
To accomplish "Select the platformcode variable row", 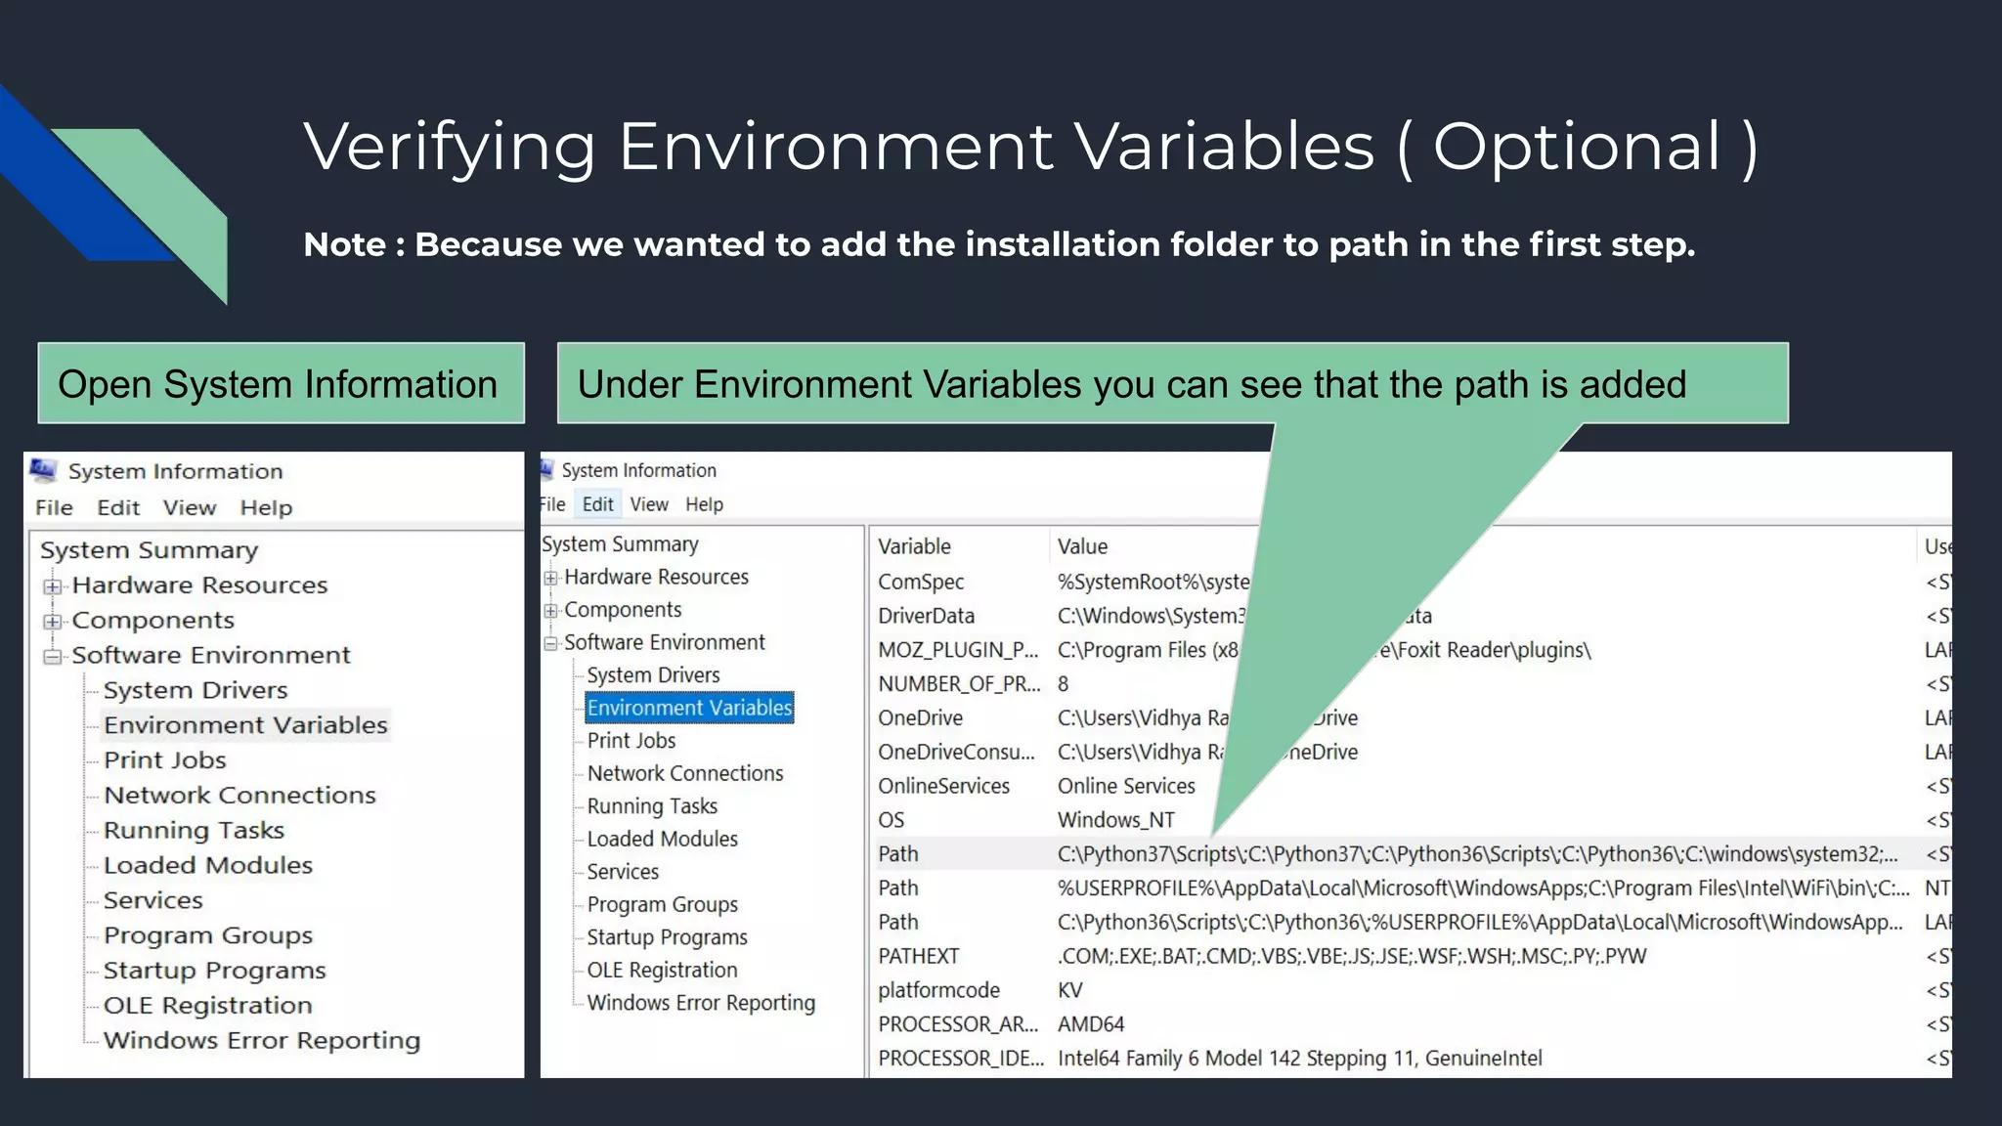I will point(1410,990).
